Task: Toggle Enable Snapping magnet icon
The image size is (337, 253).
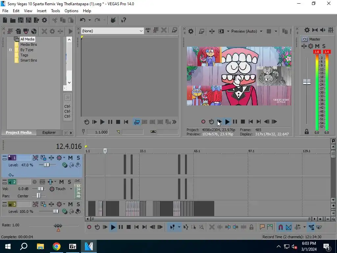Action: point(280,227)
